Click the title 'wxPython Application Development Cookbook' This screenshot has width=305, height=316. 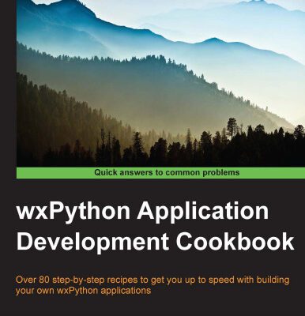[155, 227]
